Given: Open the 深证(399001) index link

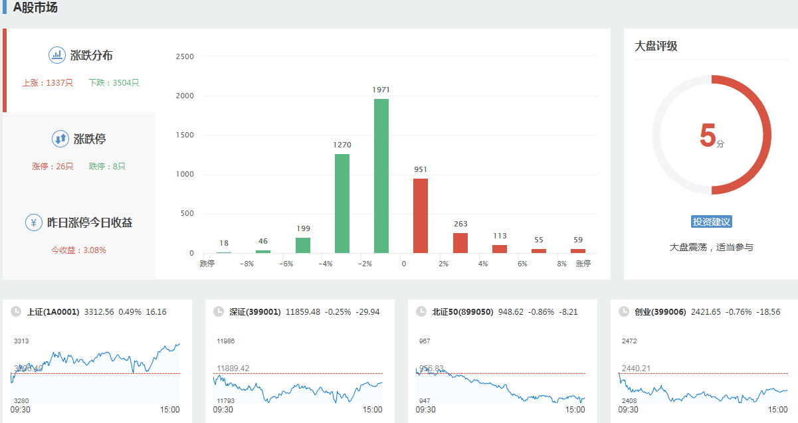Looking at the screenshot, I should click(255, 311).
